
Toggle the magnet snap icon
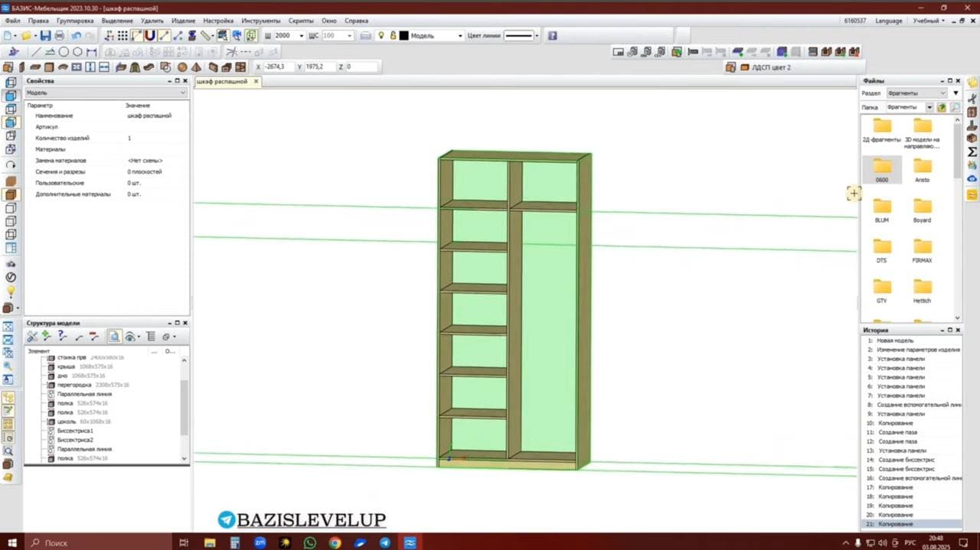click(150, 35)
